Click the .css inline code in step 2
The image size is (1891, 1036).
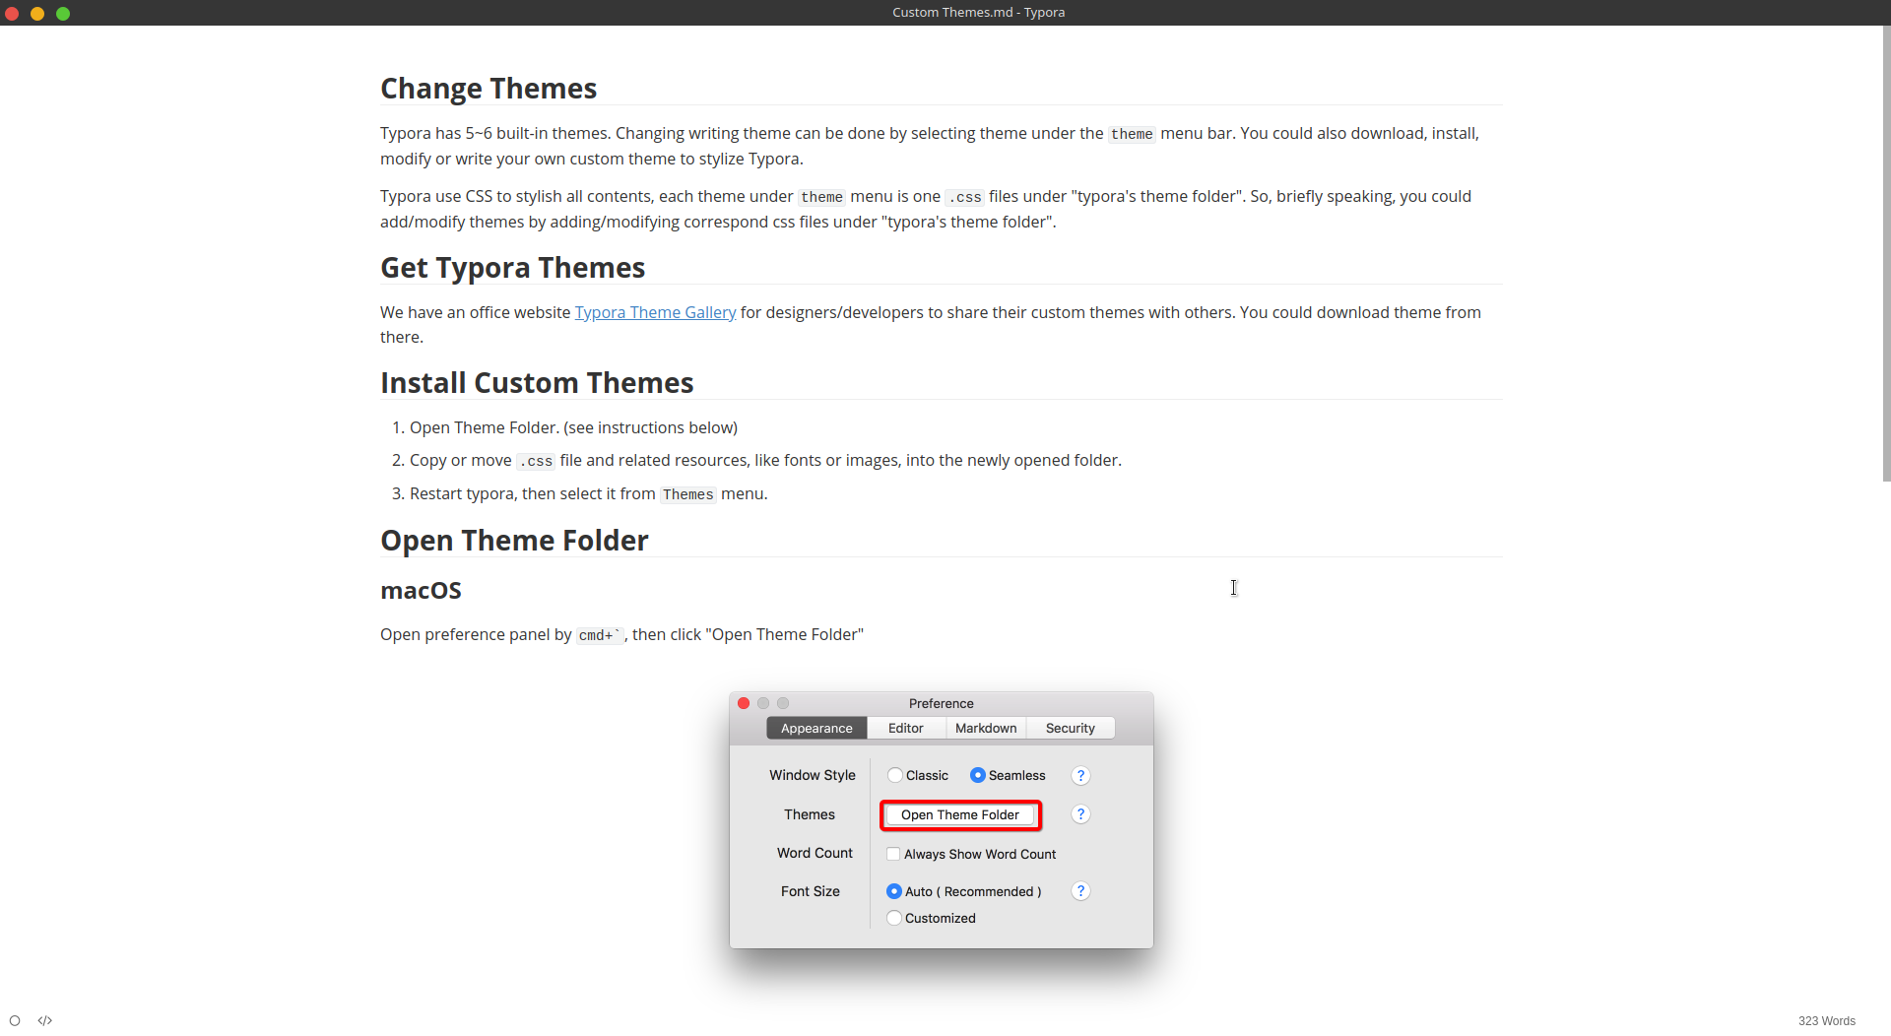coord(536,461)
